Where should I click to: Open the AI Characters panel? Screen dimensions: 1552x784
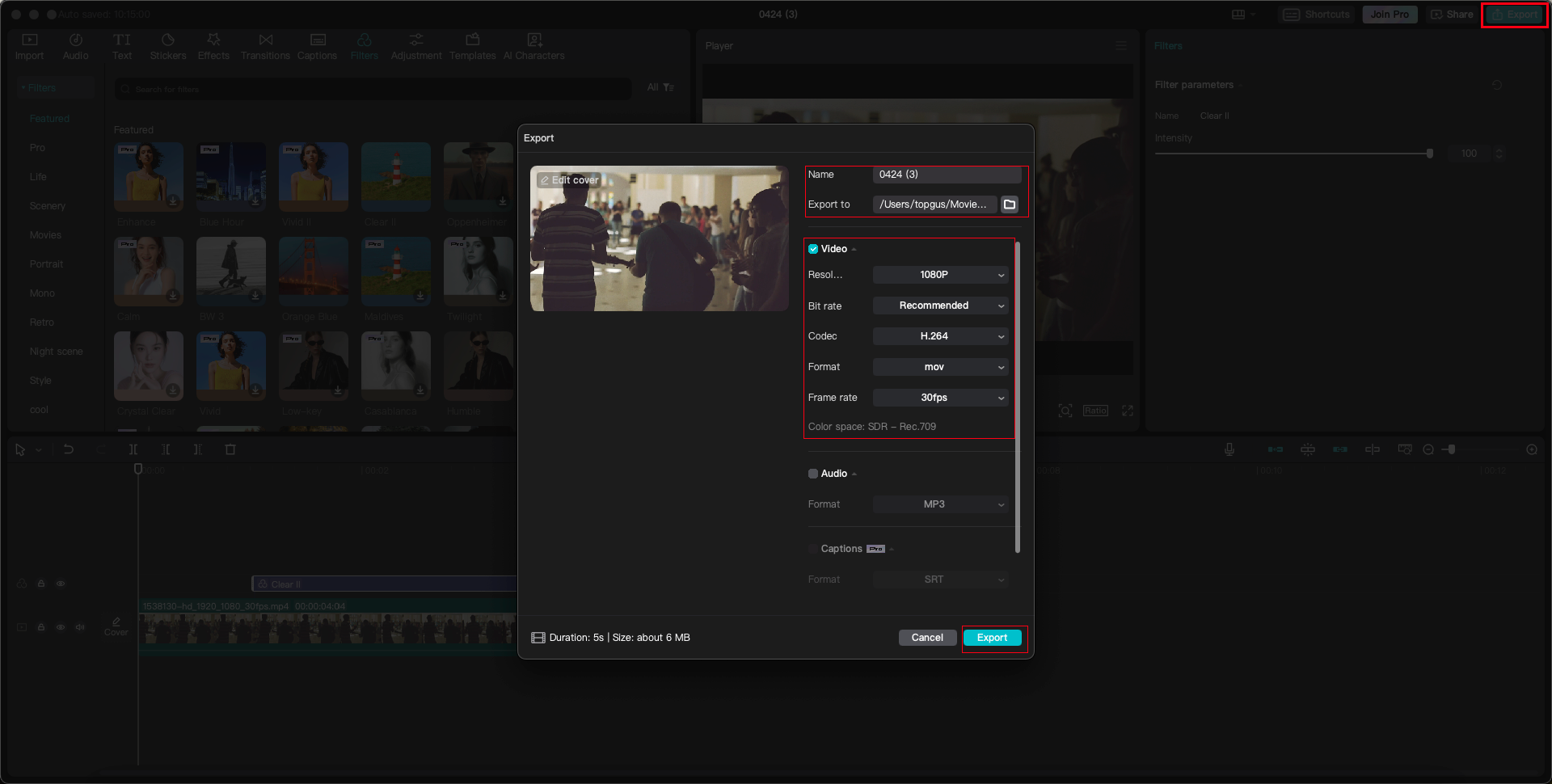click(x=534, y=47)
